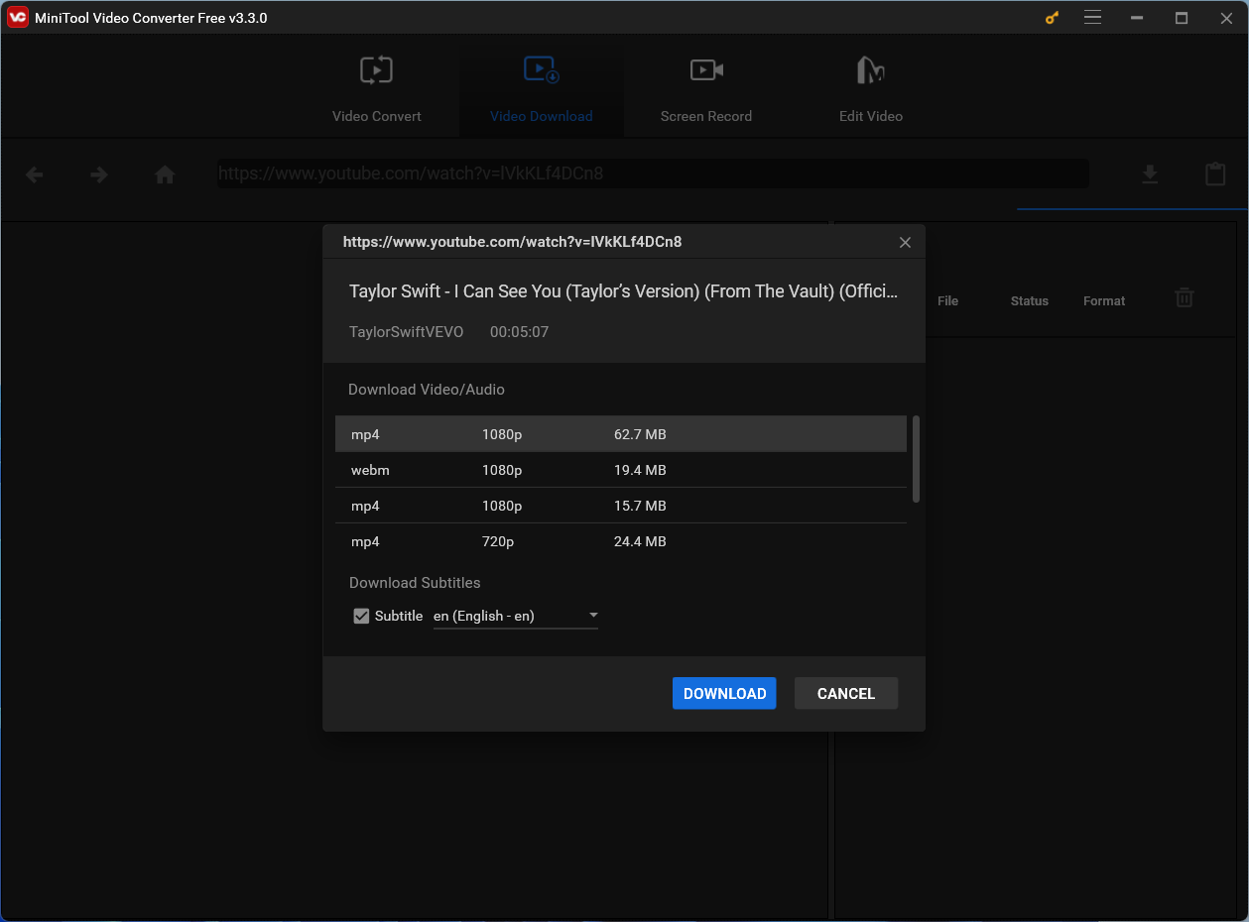This screenshot has width=1249, height=922.
Task: Close the download popup with the X
Action: (905, 242)
